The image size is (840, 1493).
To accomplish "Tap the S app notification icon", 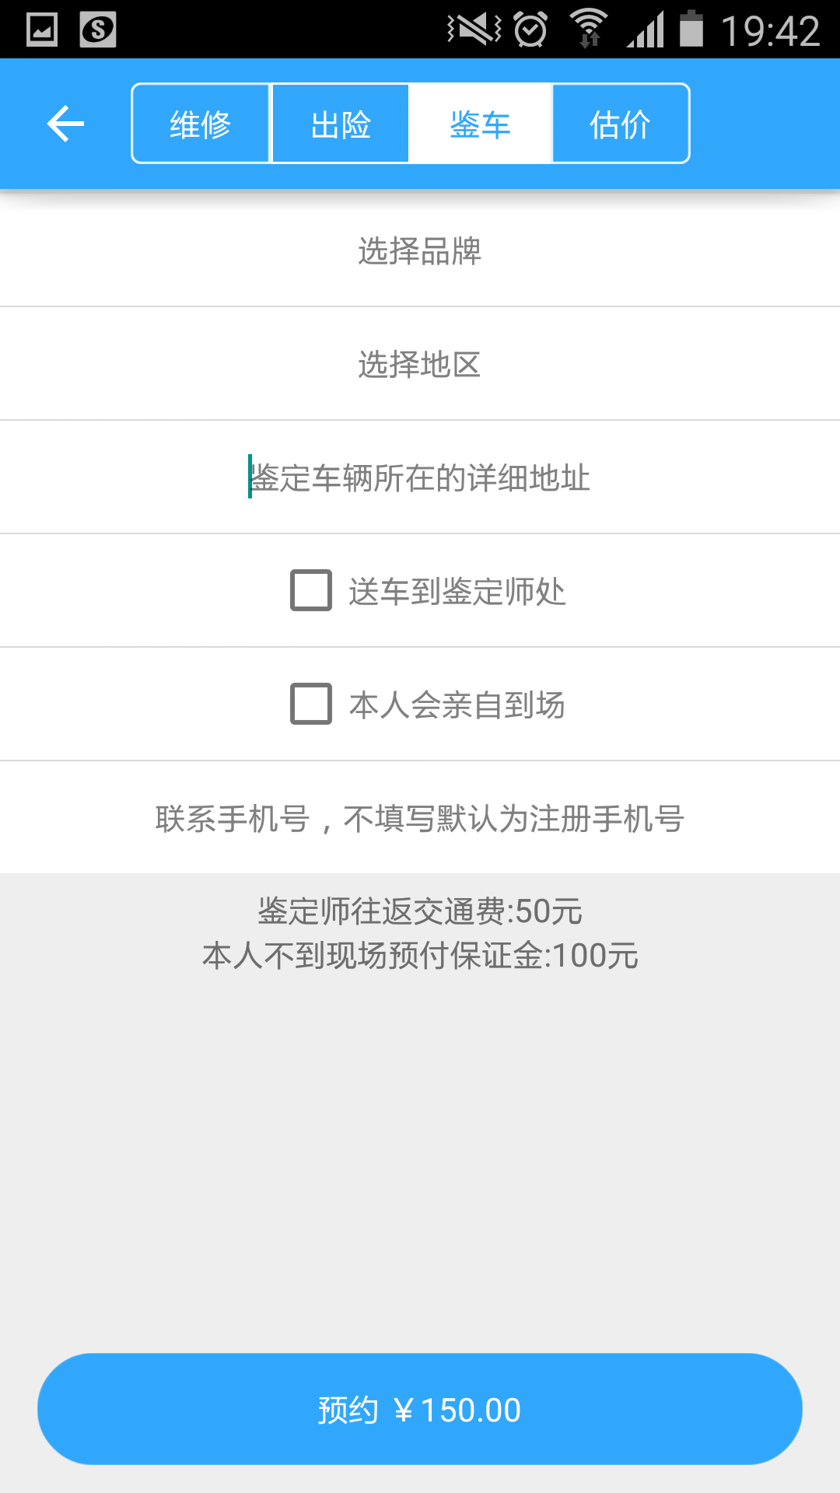I will point(98,30).
